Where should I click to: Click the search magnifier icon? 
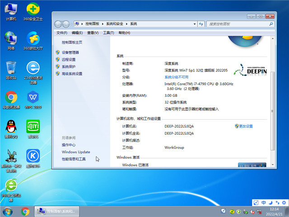point(271,24)
